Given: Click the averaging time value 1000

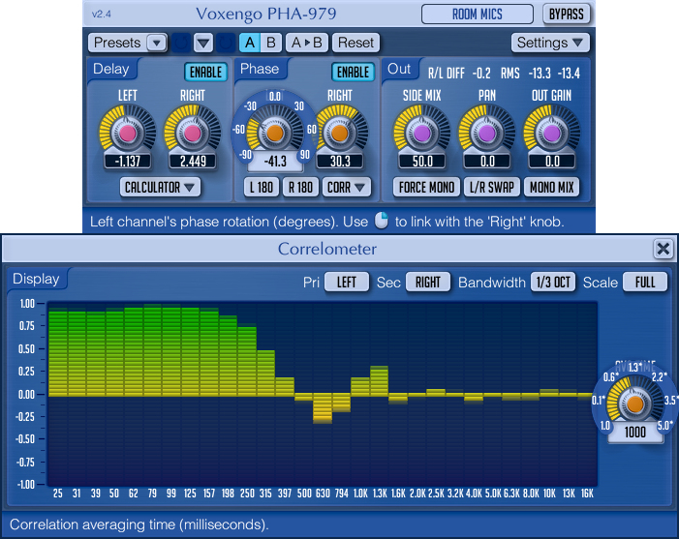Looking at the screenshot, I should [x=634, y=433].
